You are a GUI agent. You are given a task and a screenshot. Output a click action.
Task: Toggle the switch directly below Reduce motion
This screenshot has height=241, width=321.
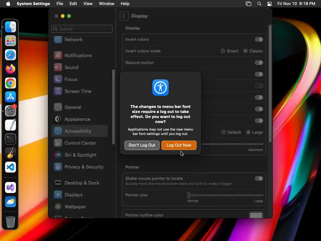pos(259,74)
